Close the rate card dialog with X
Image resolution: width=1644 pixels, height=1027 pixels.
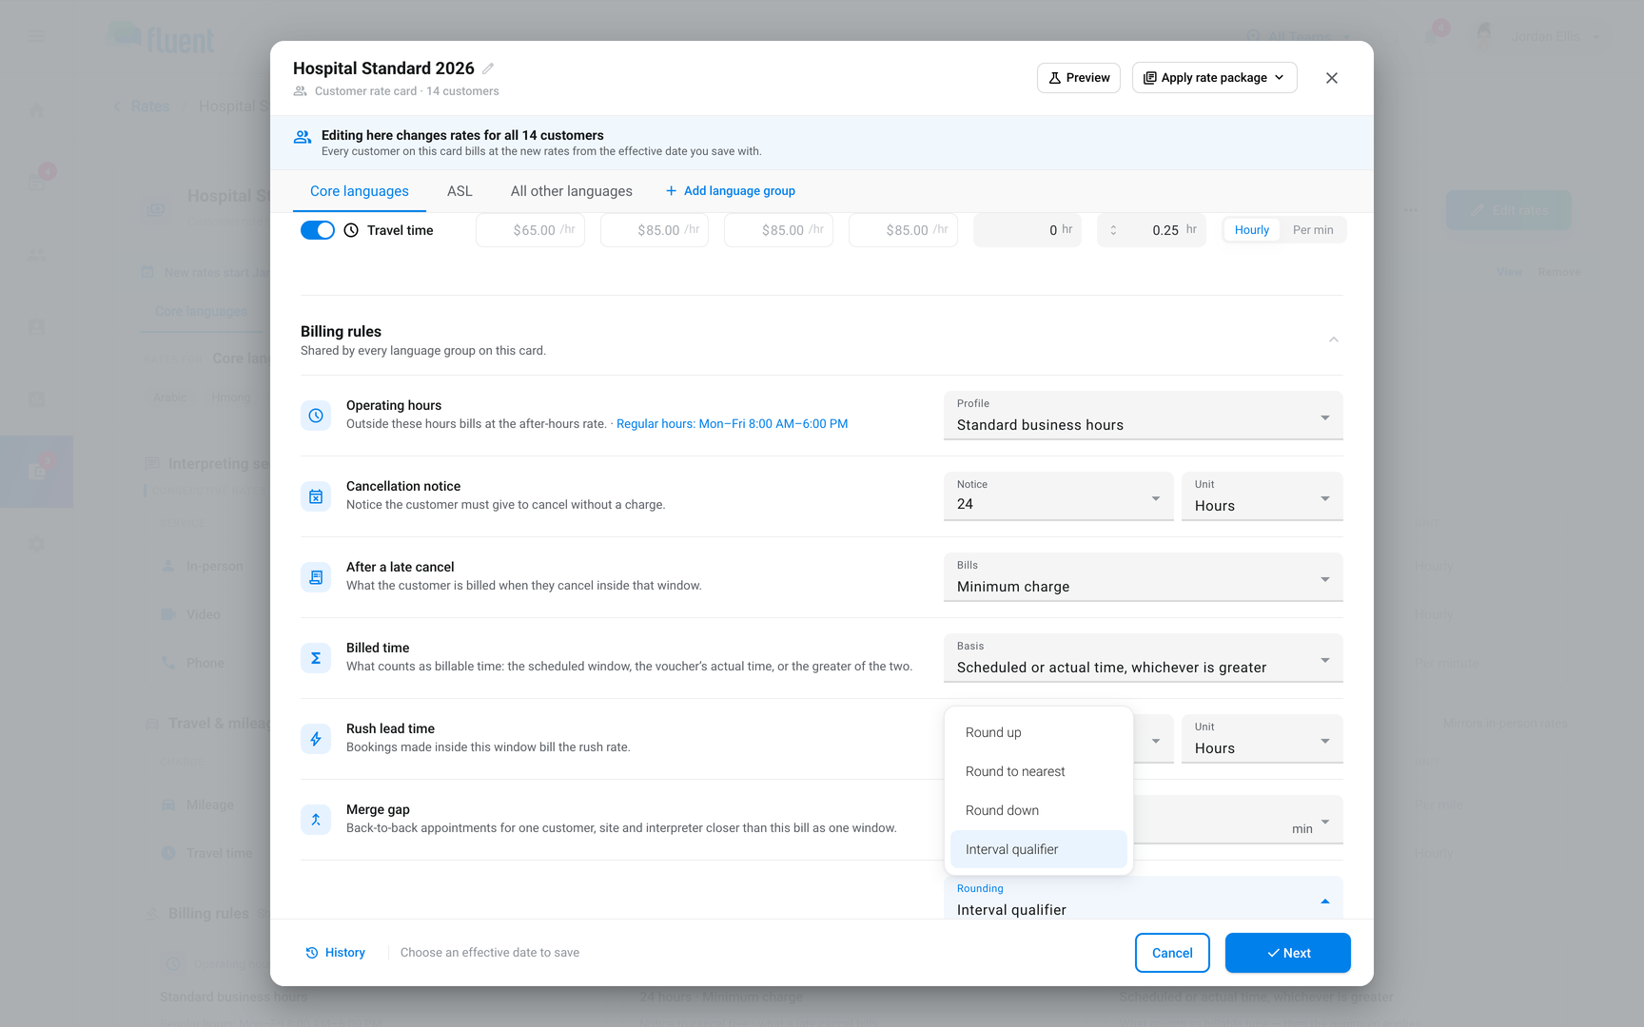pyautogui.click(x=1332, y=78)
